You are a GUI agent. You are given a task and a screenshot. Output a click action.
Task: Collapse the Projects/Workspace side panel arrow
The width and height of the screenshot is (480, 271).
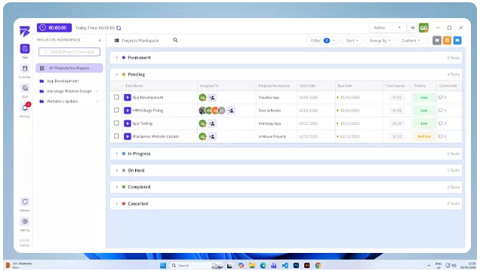(100, 41)
